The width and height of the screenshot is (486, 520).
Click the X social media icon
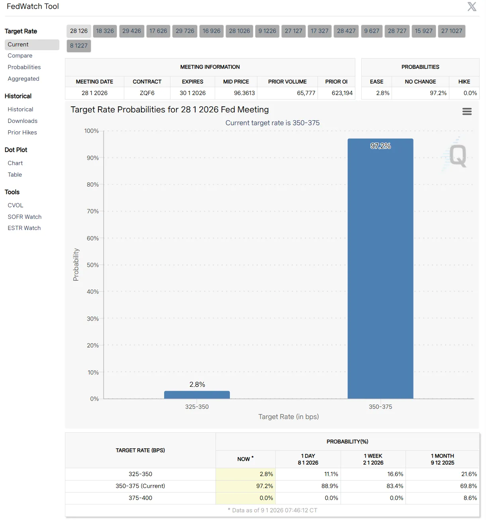[x=472, y=7]
